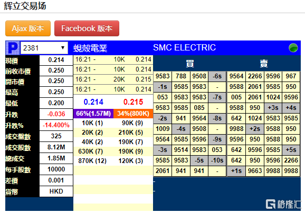This screenshot has height=213, width=305.
Task: Click the 成交盤數 value 325
Action: (x=56, y=136)
